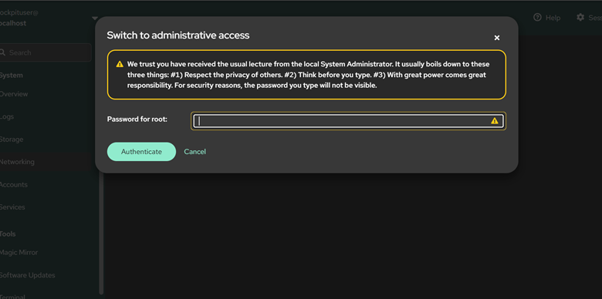Click the sidebar Search field

pyautogui.click(x=46, y=52)
